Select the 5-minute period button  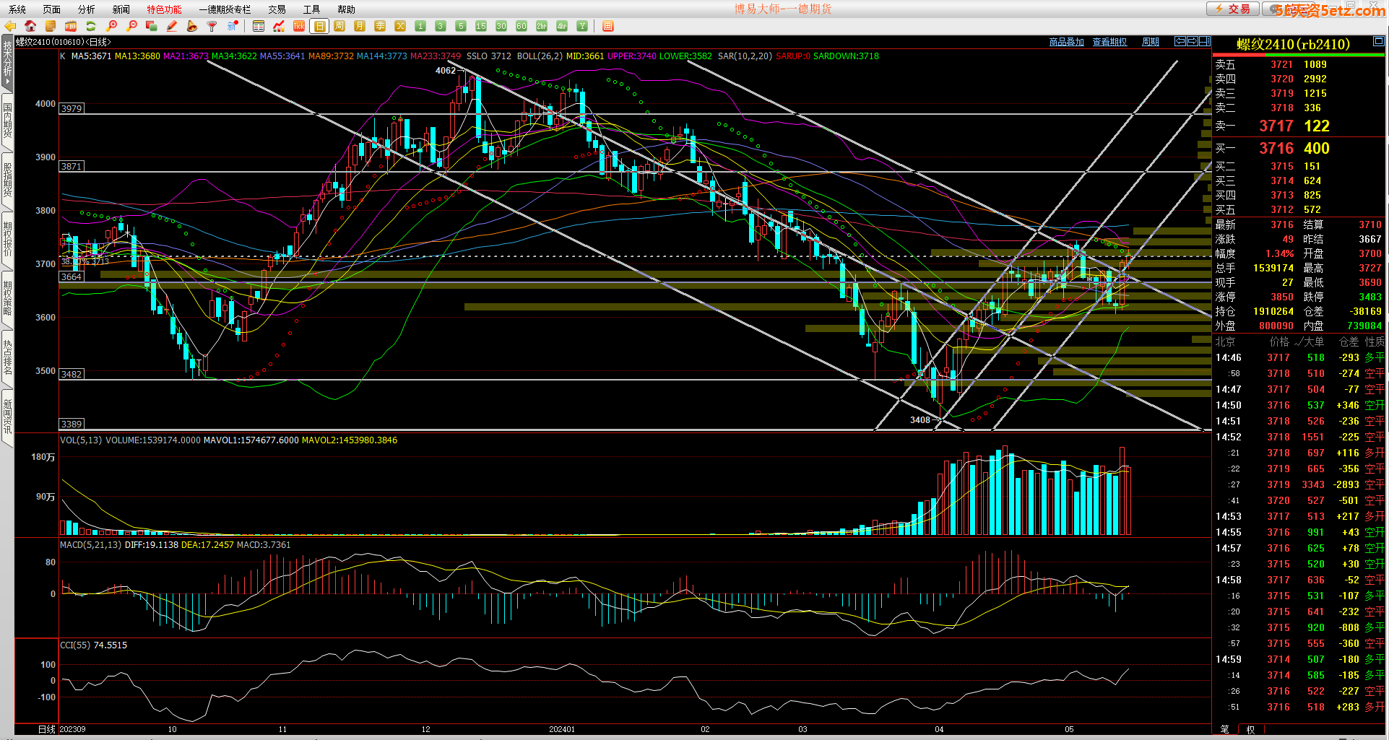[461, 26]
